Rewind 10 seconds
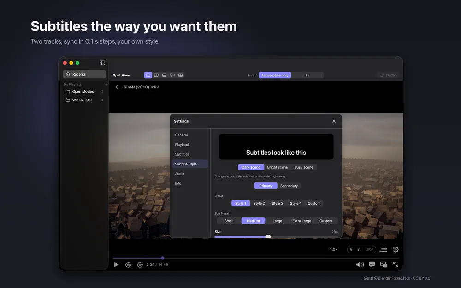Image resolution: width=461 pixels, height=288 pixels. click(x=128, y=264)
